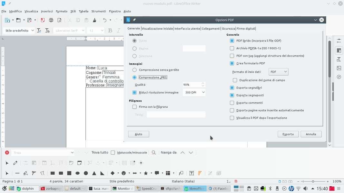Viewport: 344px width, 193px height.
Task: Switch to the Sicurezza tab
Action: (x=228, y=29)
